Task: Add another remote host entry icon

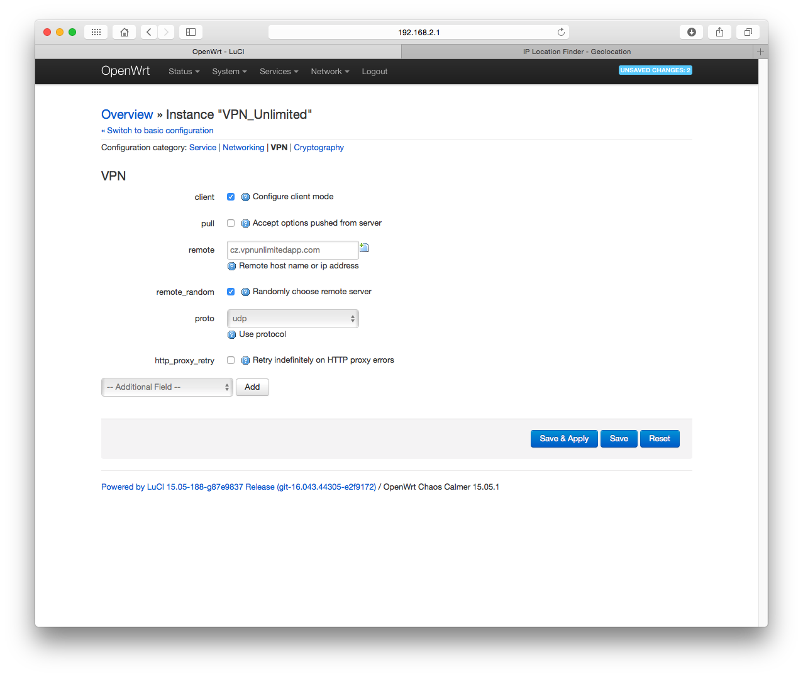Action: pos(364,248)
